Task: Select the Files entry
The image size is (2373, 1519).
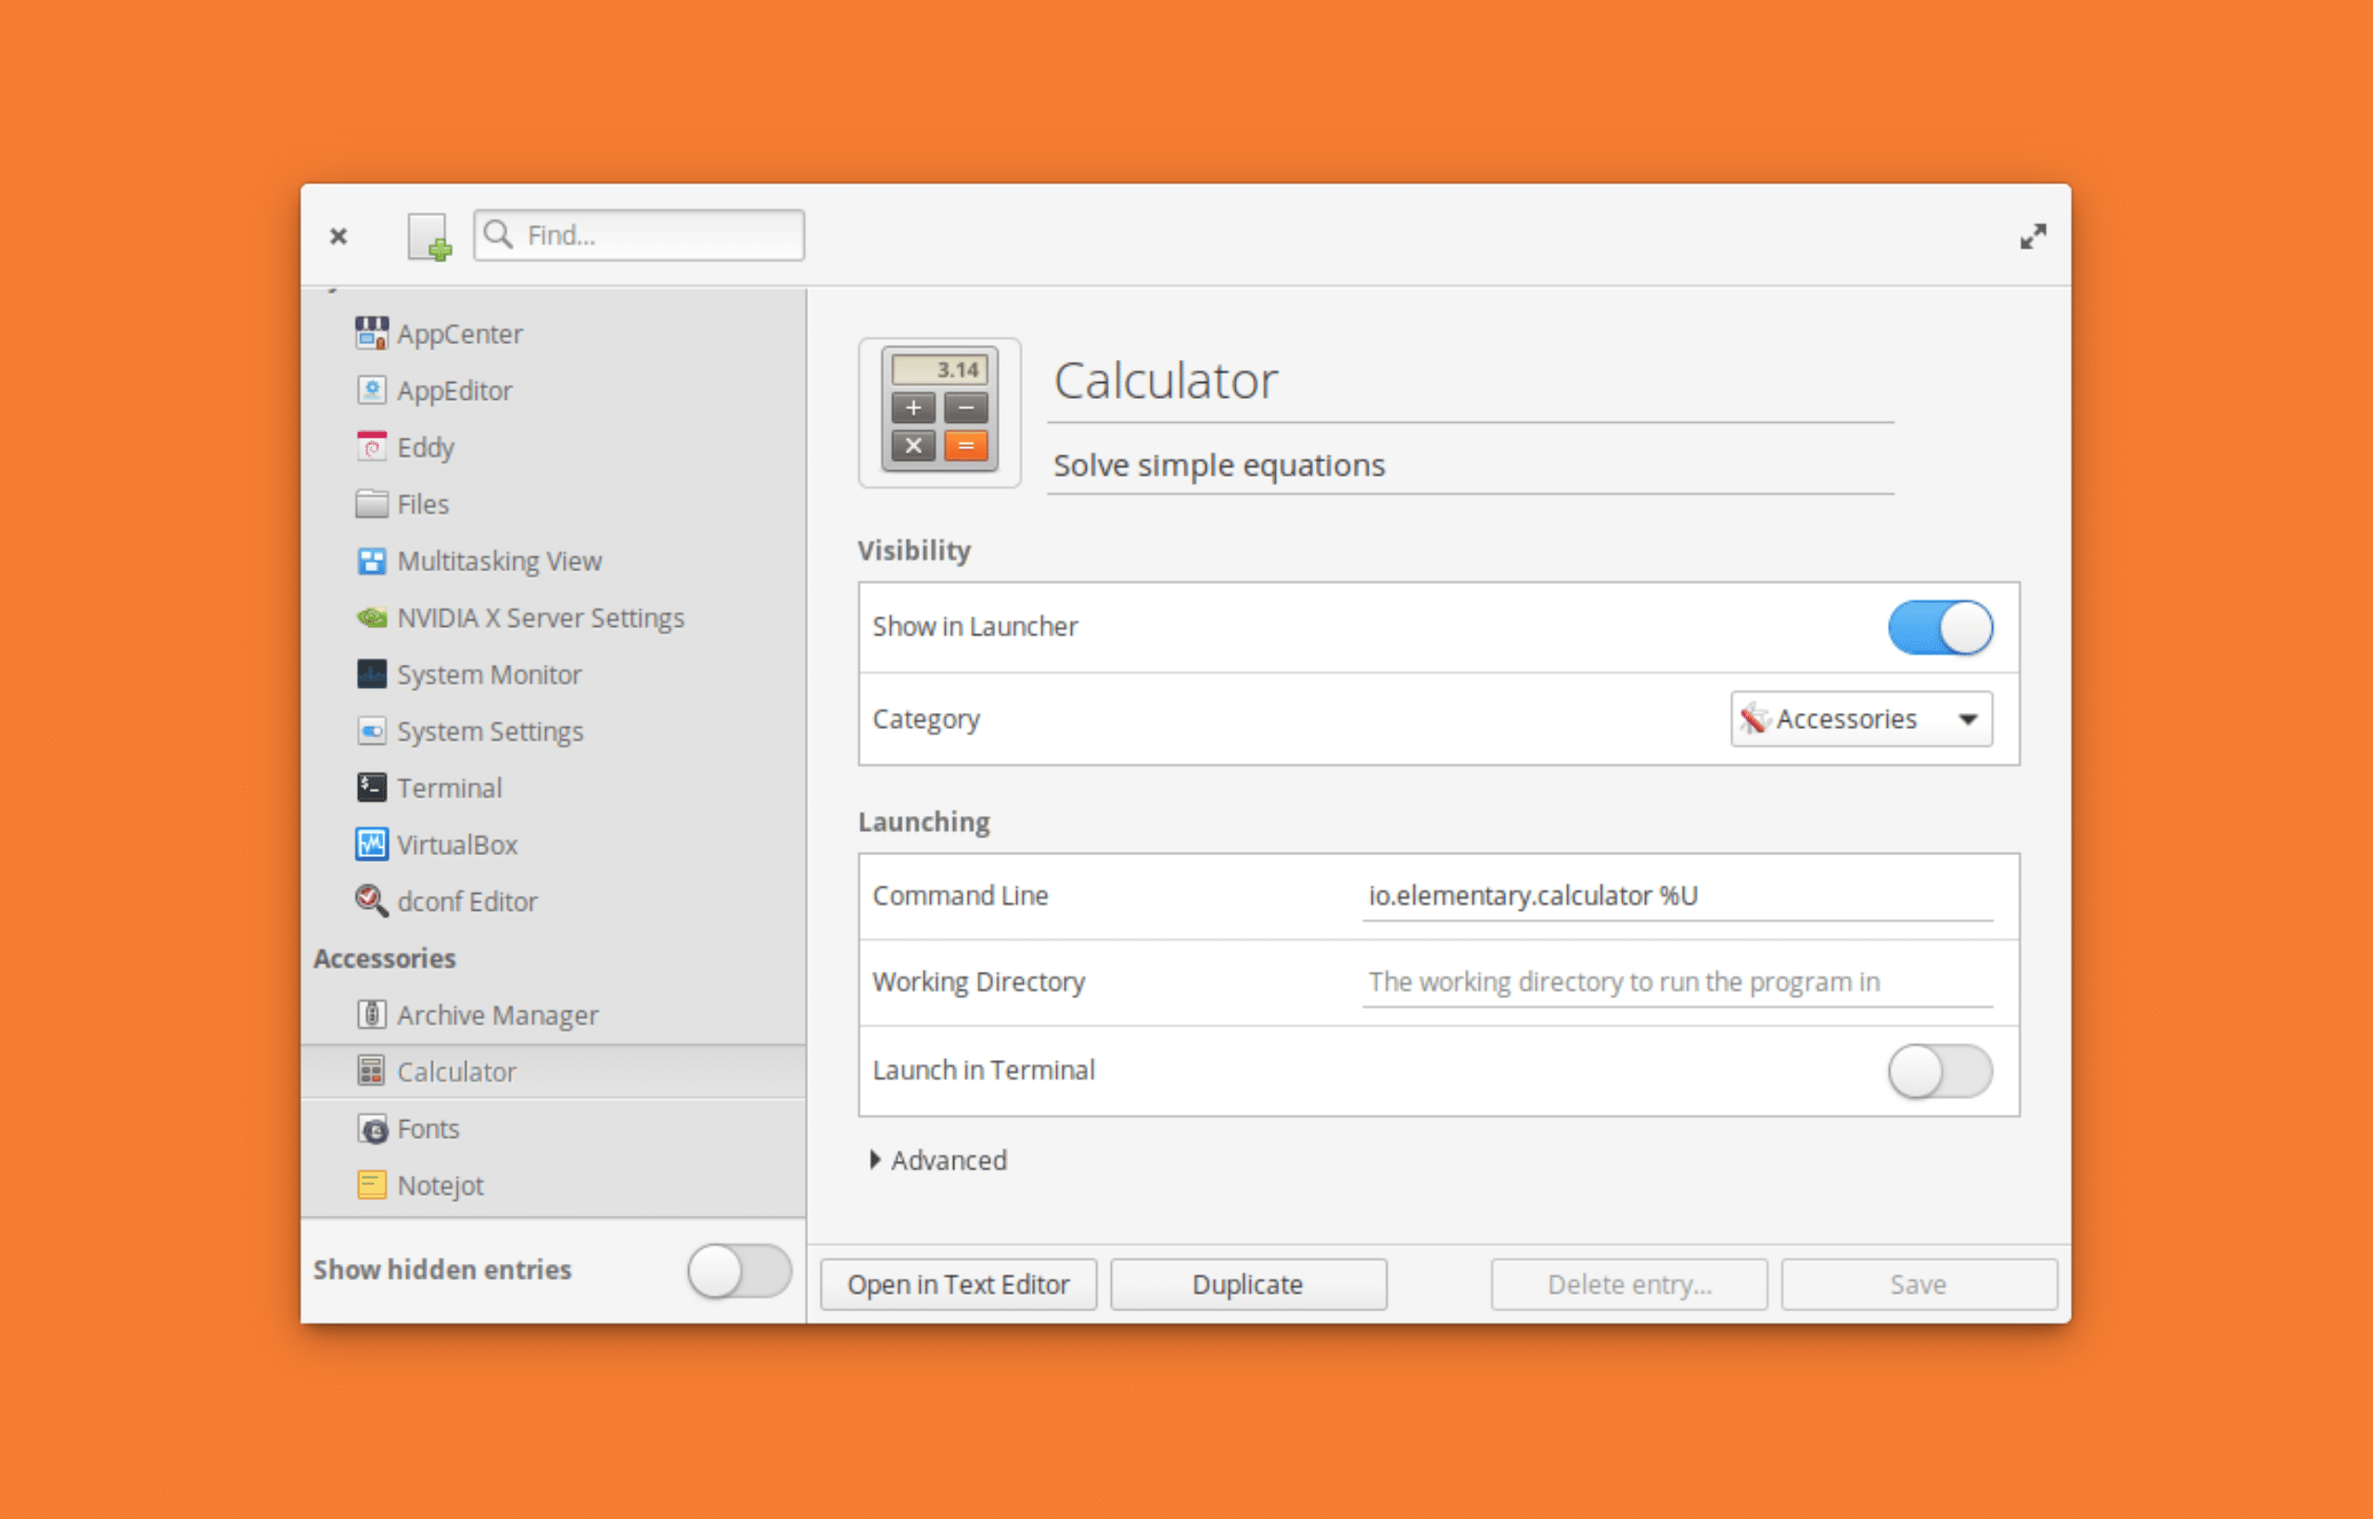Action: [554, 504]
